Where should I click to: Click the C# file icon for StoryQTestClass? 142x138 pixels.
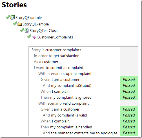pyautogui.click(x=26, y=31)
